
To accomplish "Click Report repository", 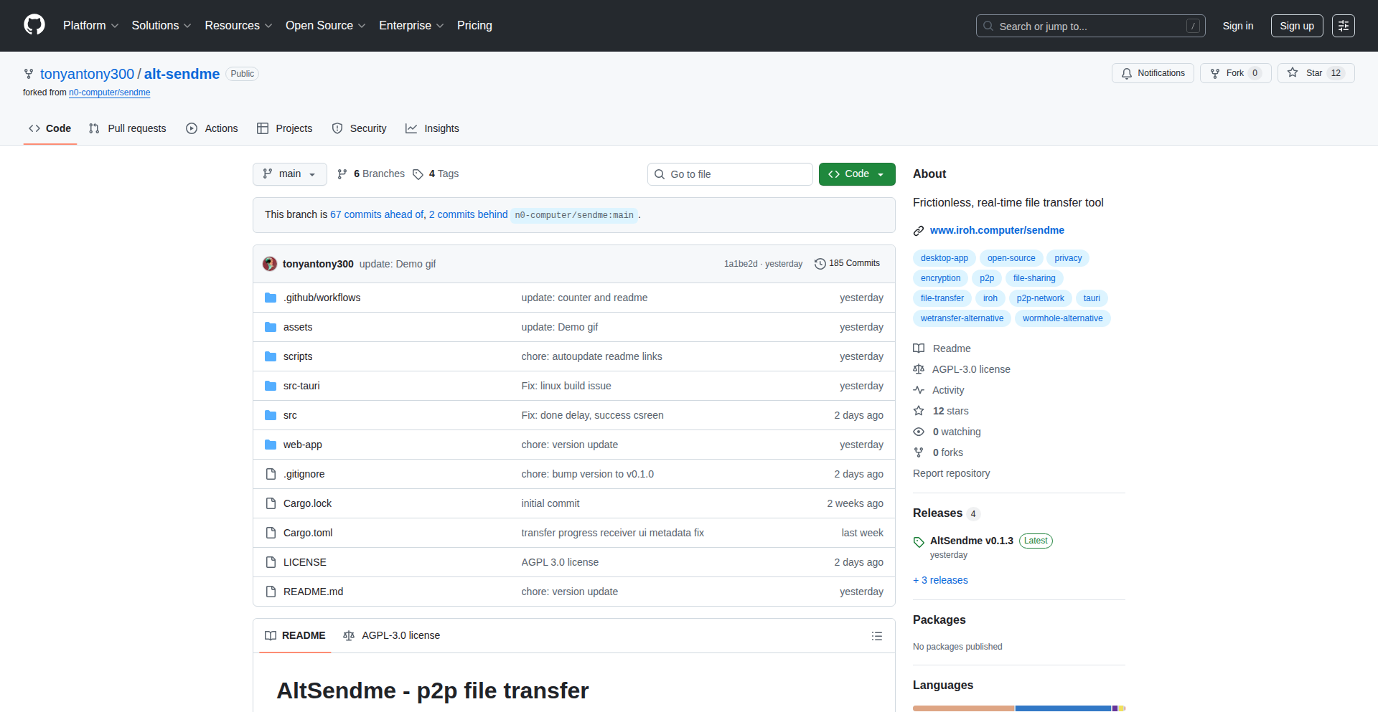I will (x=951, y=473).
